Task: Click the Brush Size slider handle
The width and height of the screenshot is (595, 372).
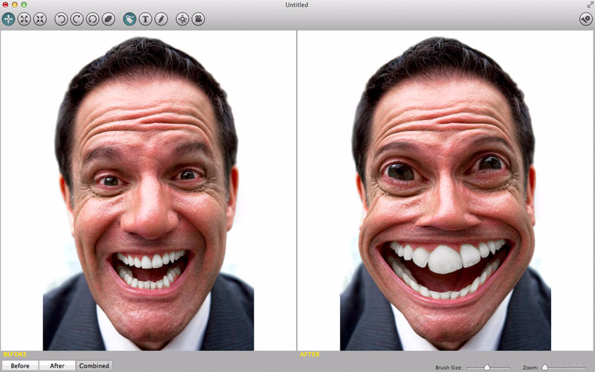Action: pos(486,368)
